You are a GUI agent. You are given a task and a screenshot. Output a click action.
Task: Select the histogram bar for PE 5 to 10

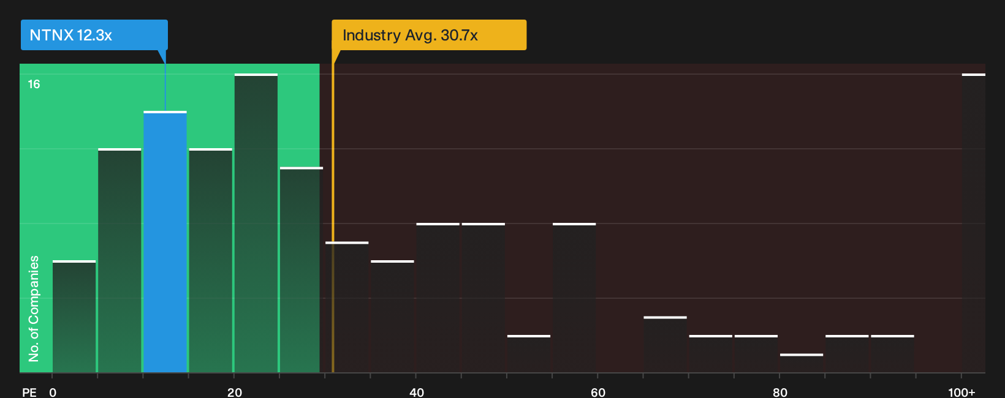pyautogui.click(x=119, y=260)
